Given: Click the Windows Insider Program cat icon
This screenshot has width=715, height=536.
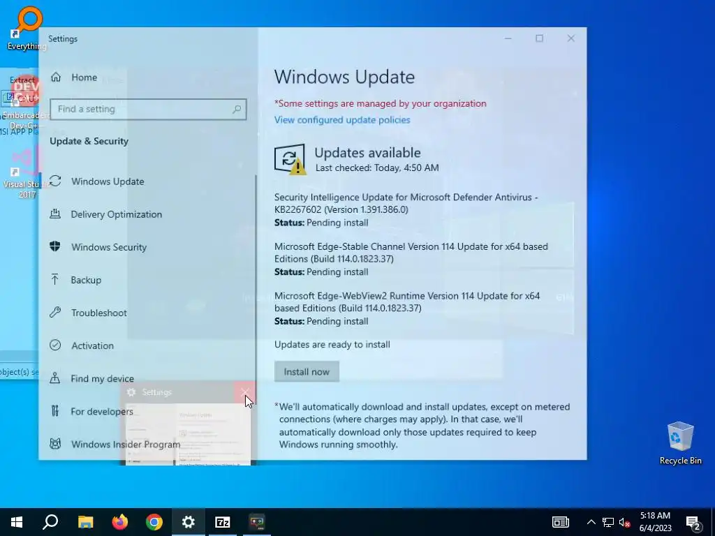Looking at the screenshot, I should click(55, 443).
